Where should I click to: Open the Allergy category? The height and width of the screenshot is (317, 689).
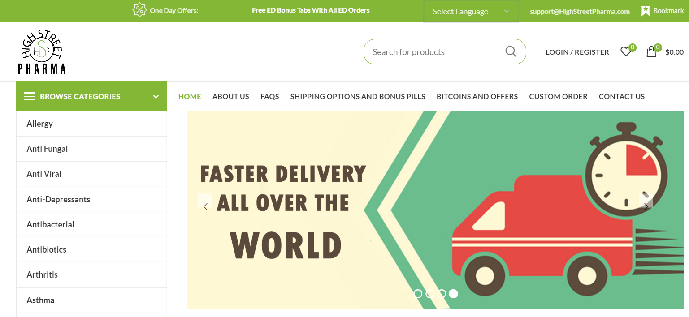[x=91, y=124]
